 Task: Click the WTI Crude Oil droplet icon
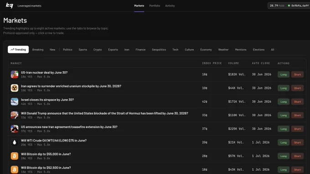click(15, 142)
